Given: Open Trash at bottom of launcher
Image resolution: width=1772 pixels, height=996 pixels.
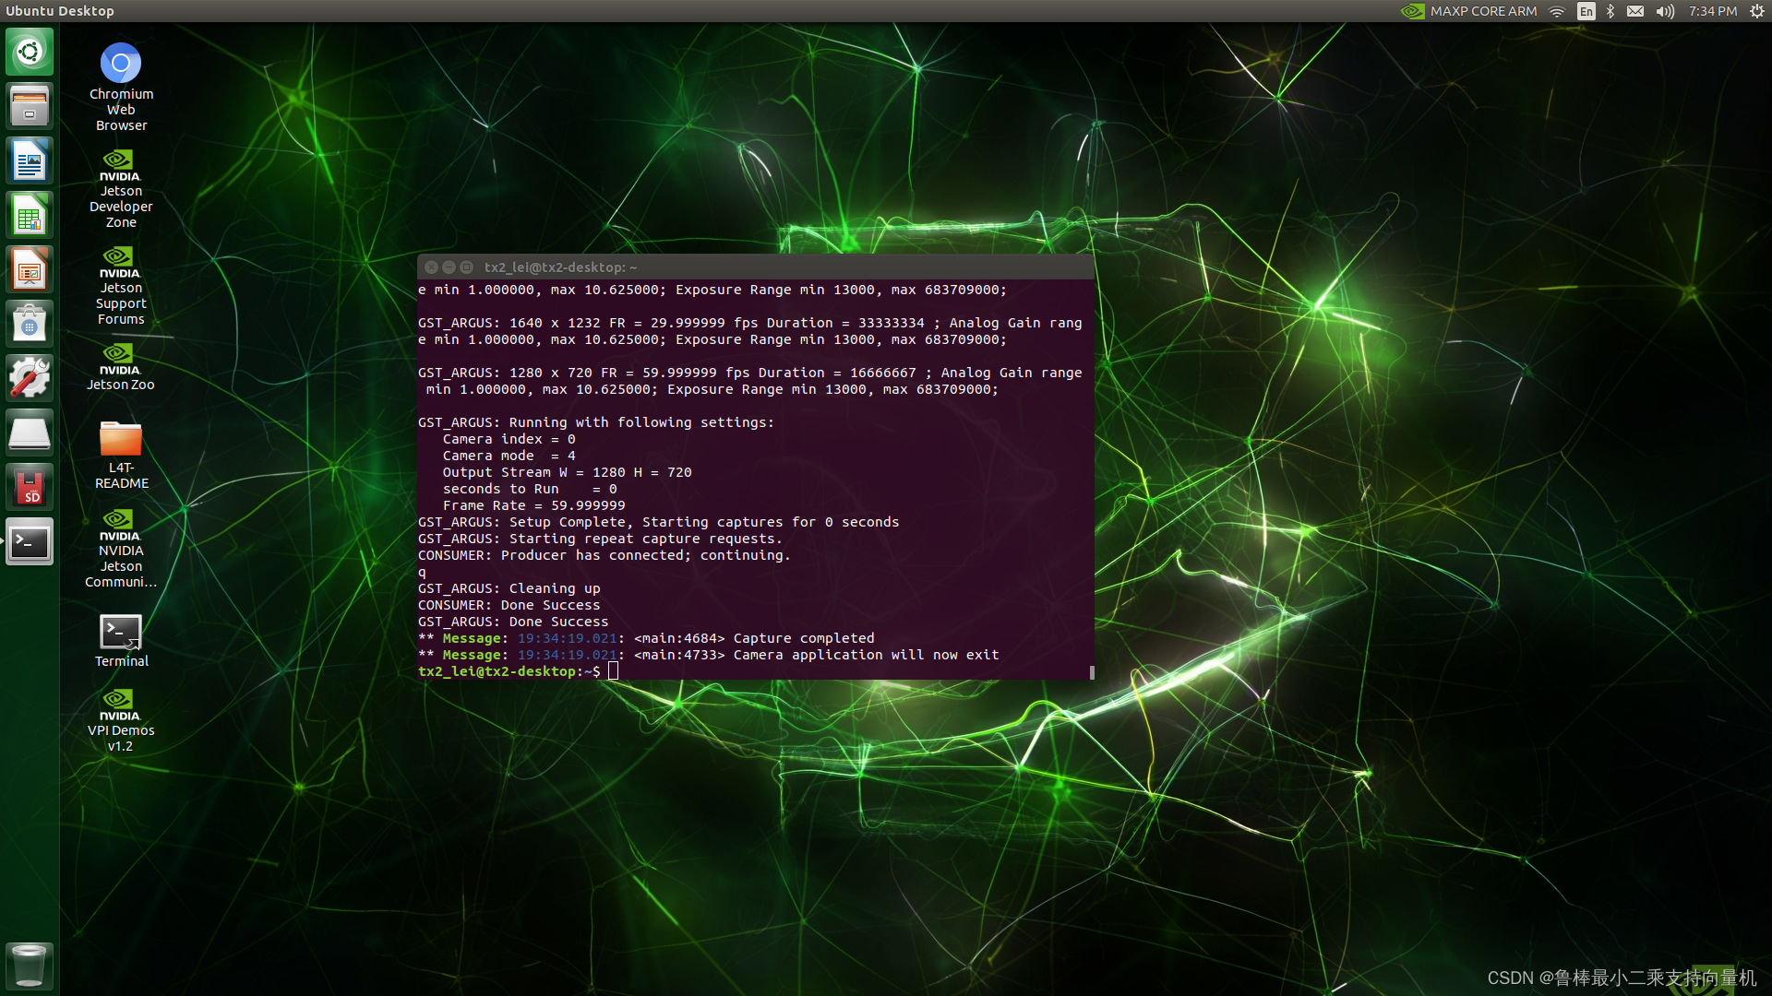Looking at the screenshot, I should [30, 966].
